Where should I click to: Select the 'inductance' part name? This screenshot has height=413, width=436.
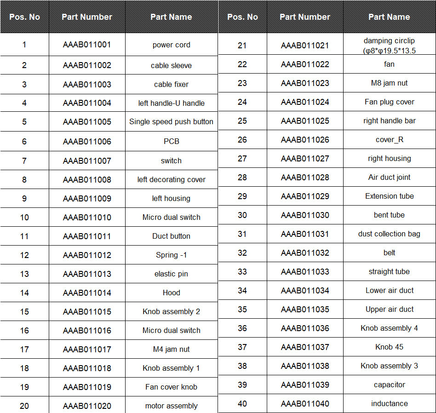click(389, 403)
